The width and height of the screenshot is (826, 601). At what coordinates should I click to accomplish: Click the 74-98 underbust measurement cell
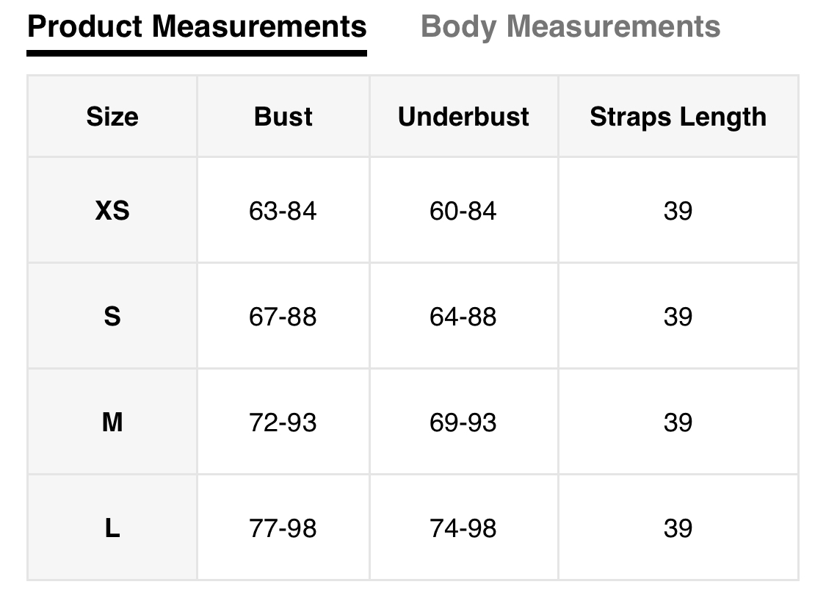point(463,528)
